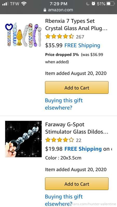
Task: Open the Faraway G-Spot Stimulator title
Action: 77,128
